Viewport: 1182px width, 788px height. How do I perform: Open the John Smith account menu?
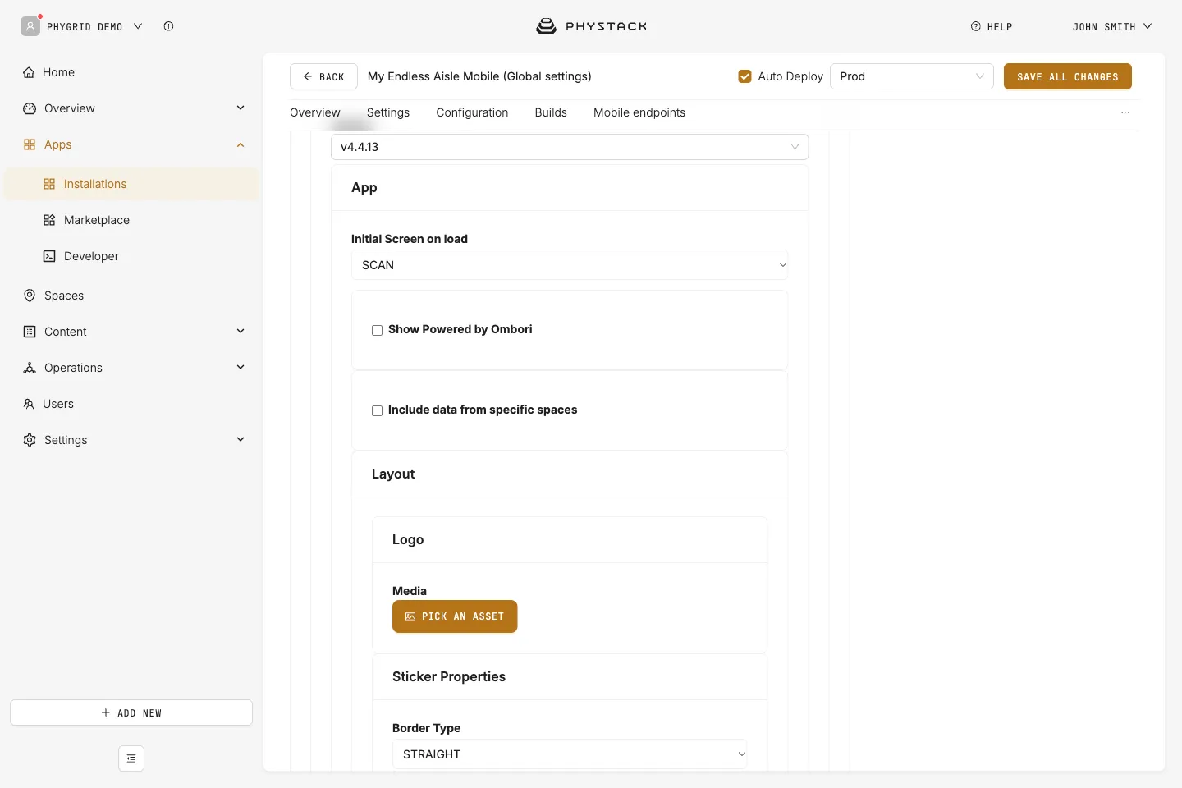1112,27
